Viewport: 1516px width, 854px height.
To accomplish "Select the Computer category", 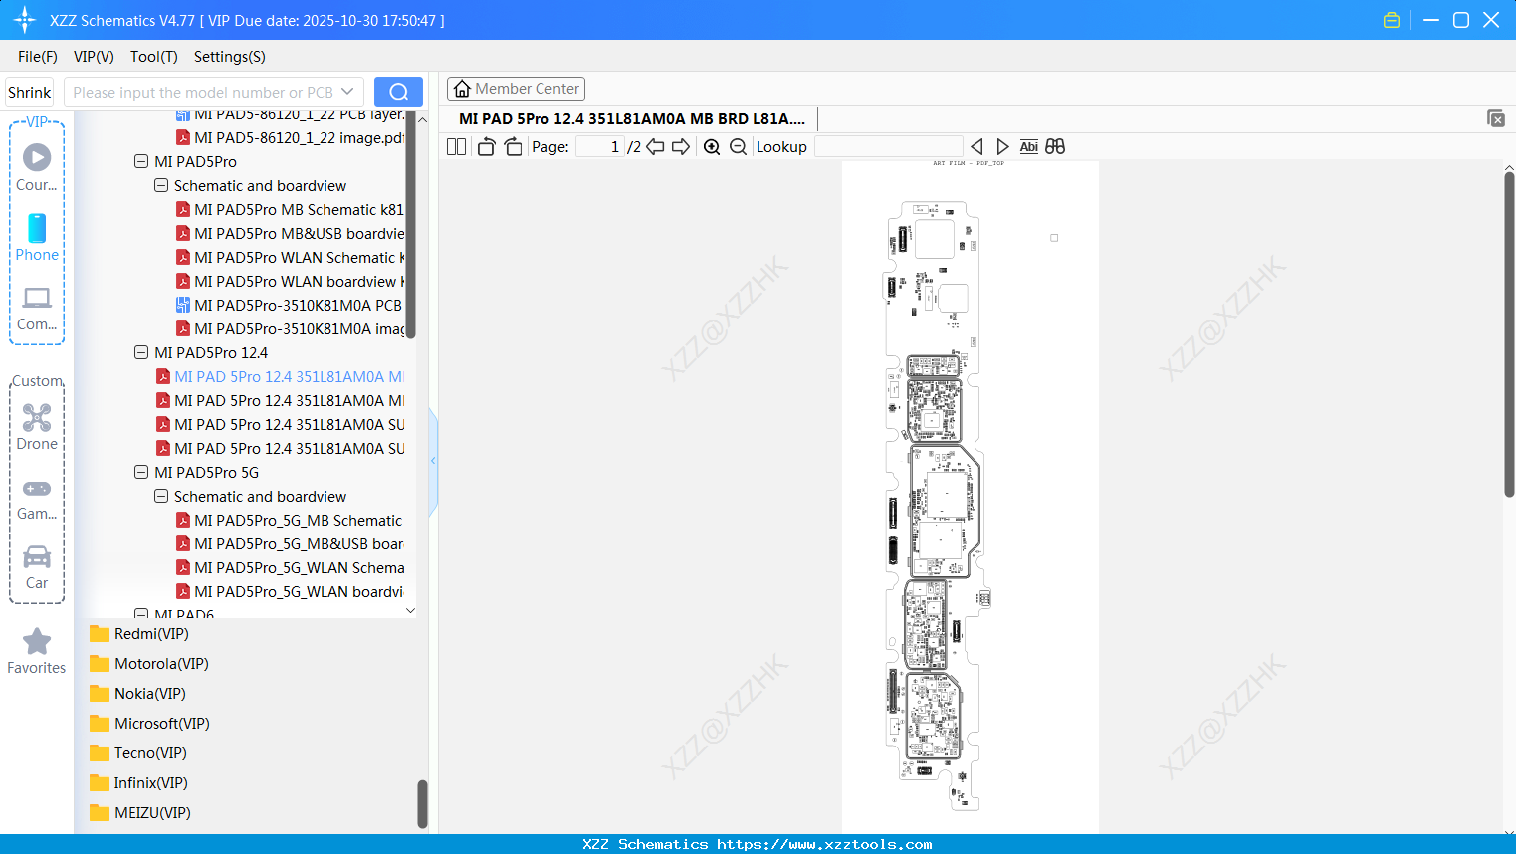I will point(37,309).
